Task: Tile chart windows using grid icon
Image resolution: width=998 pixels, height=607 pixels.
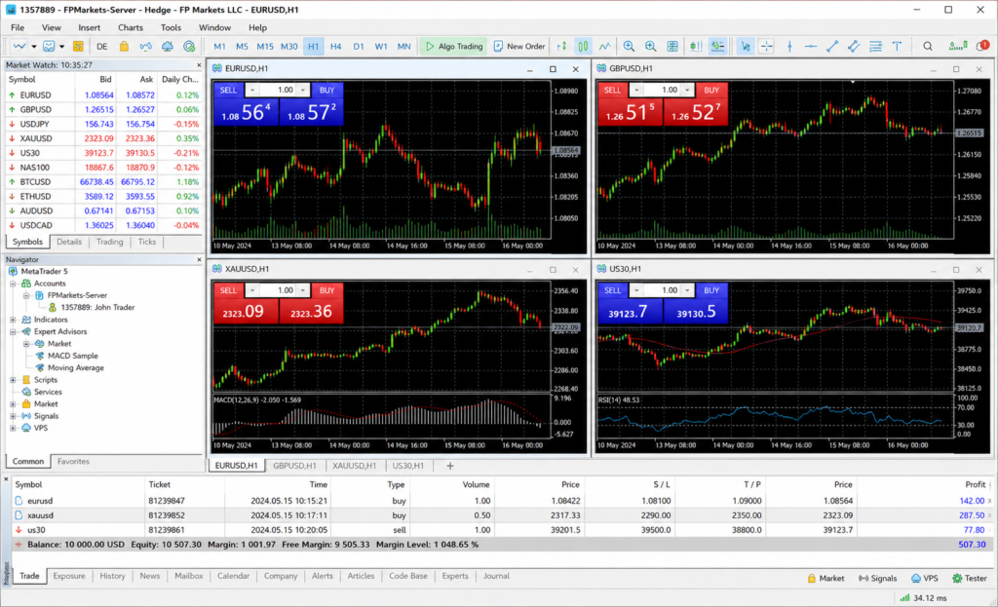Action: (x=672, y=47)
